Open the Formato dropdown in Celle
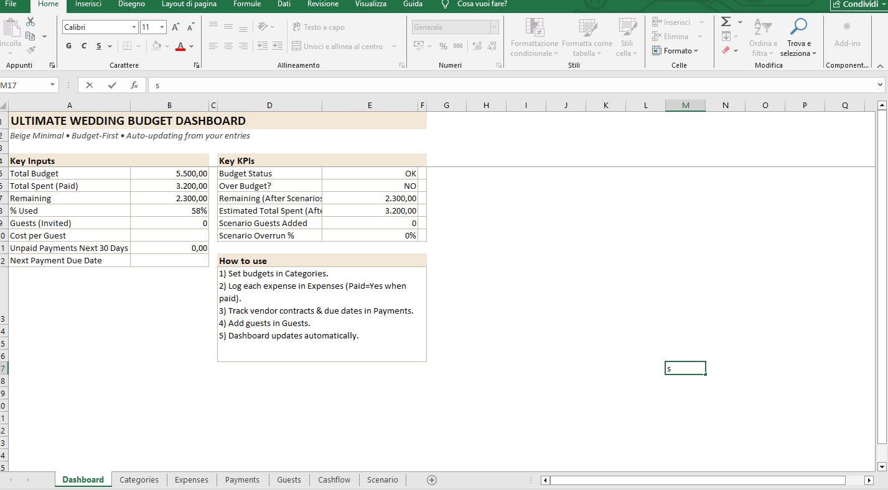 676,51
